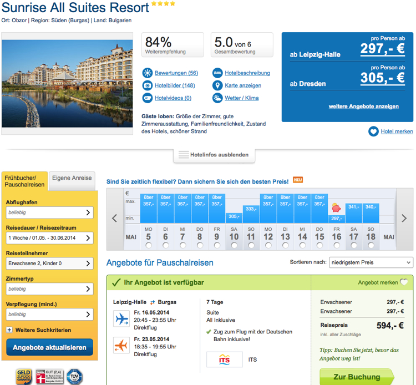Click the 340,- price bar for 18 May
Screen dimensions: 416x385
pyautogui.click(x=371, y=213)
